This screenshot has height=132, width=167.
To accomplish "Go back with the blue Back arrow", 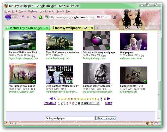I will coord(8,17).
